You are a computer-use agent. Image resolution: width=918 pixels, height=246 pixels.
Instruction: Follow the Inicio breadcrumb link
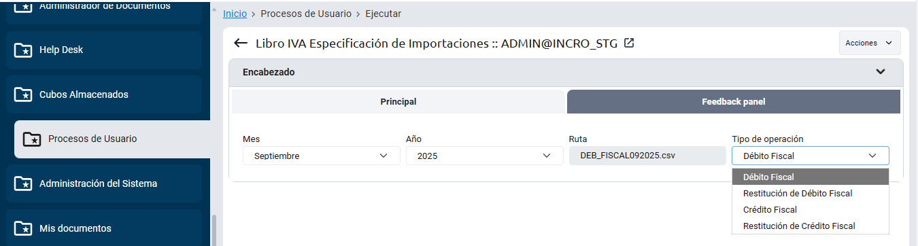tap(235, 13)
